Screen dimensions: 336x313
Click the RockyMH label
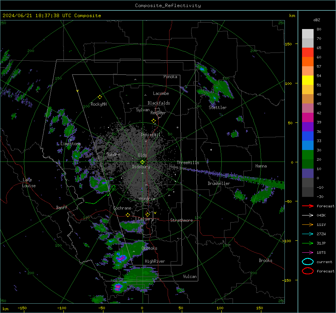pyautogui.click(x=99, y=104)
